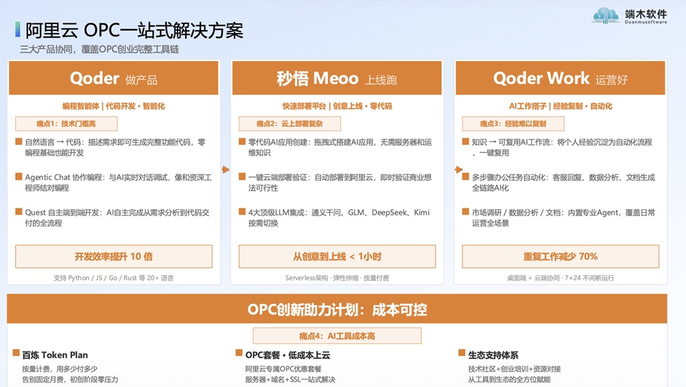Click the 痛点3: 经验难以复制 box

513,124
